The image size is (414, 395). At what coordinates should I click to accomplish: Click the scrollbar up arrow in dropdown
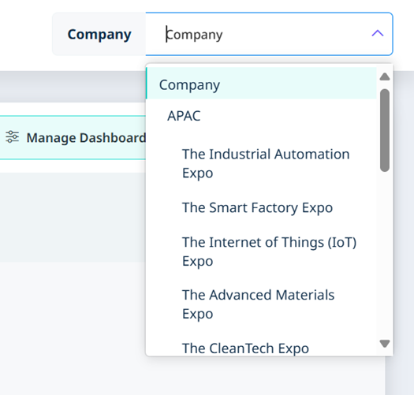(385, 76)
